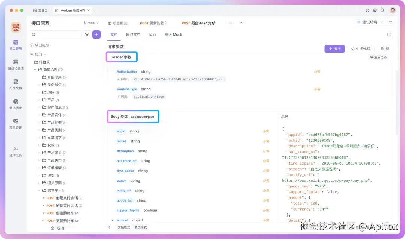
Task: Switch to the 修改文档 tab
Action: point(133,34)
